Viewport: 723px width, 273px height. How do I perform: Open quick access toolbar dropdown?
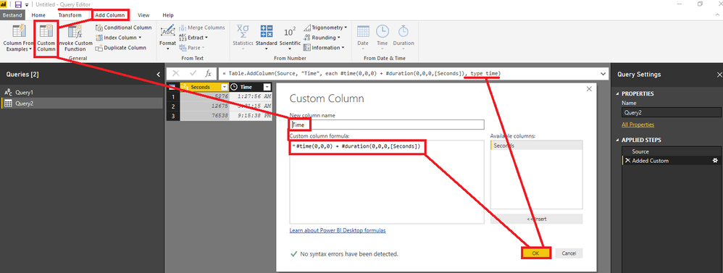27,4
